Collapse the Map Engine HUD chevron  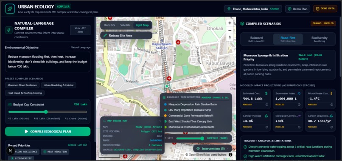coord(160,121)
